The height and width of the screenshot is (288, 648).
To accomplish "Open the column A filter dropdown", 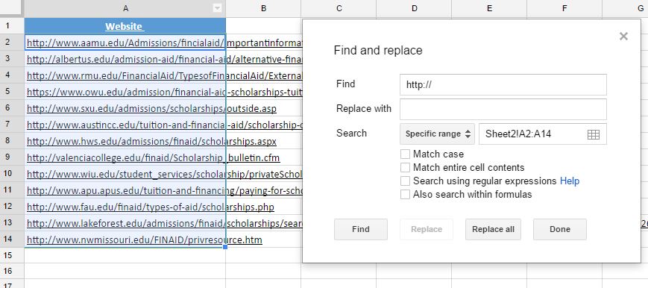I will tap(217, 8).
